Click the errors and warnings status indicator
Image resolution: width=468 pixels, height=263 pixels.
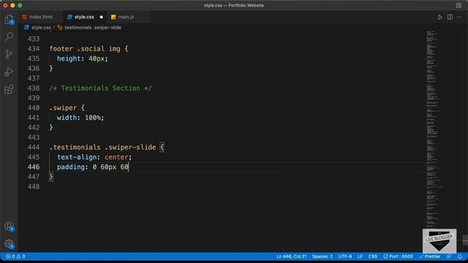(15, 256)
